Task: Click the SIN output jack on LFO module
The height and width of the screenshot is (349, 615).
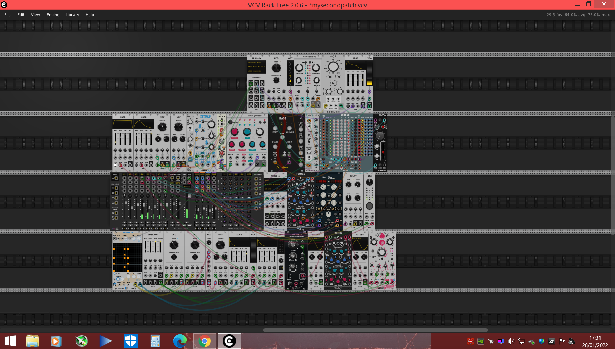Action: pyautogui.click(x=269, y=106)
